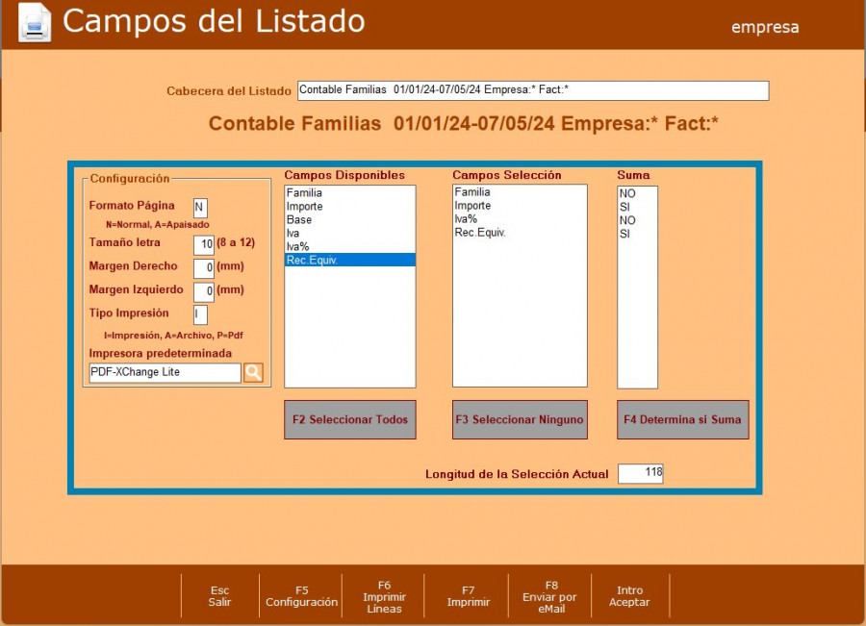Choose F6 Imprimir Líneas option
This screenshot has width=866, height=626.
(384, 596)
